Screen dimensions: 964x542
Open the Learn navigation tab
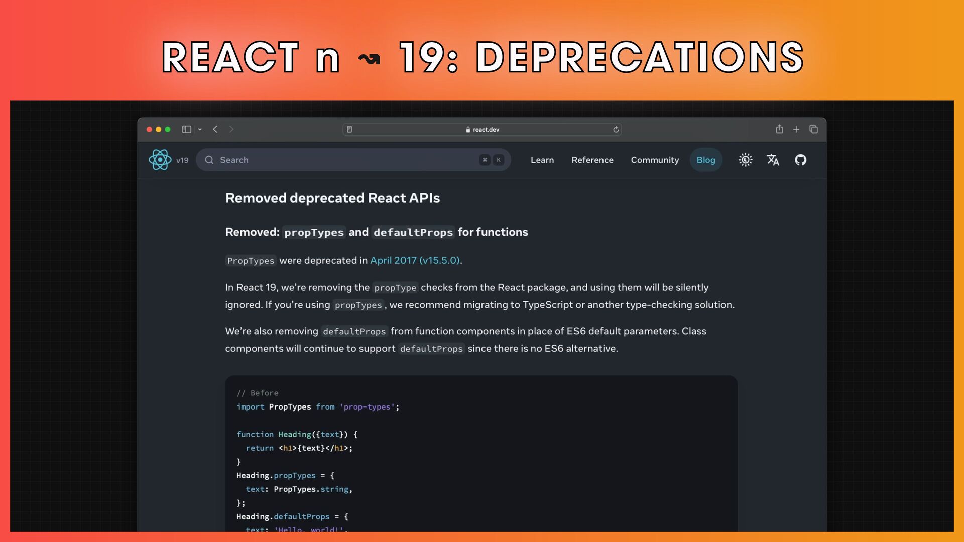[x=542, y=160]
